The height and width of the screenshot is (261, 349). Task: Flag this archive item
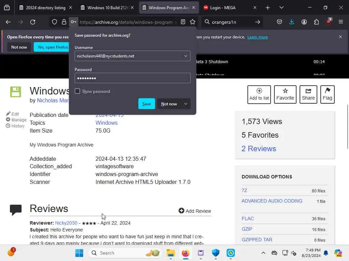click(328, 94)
